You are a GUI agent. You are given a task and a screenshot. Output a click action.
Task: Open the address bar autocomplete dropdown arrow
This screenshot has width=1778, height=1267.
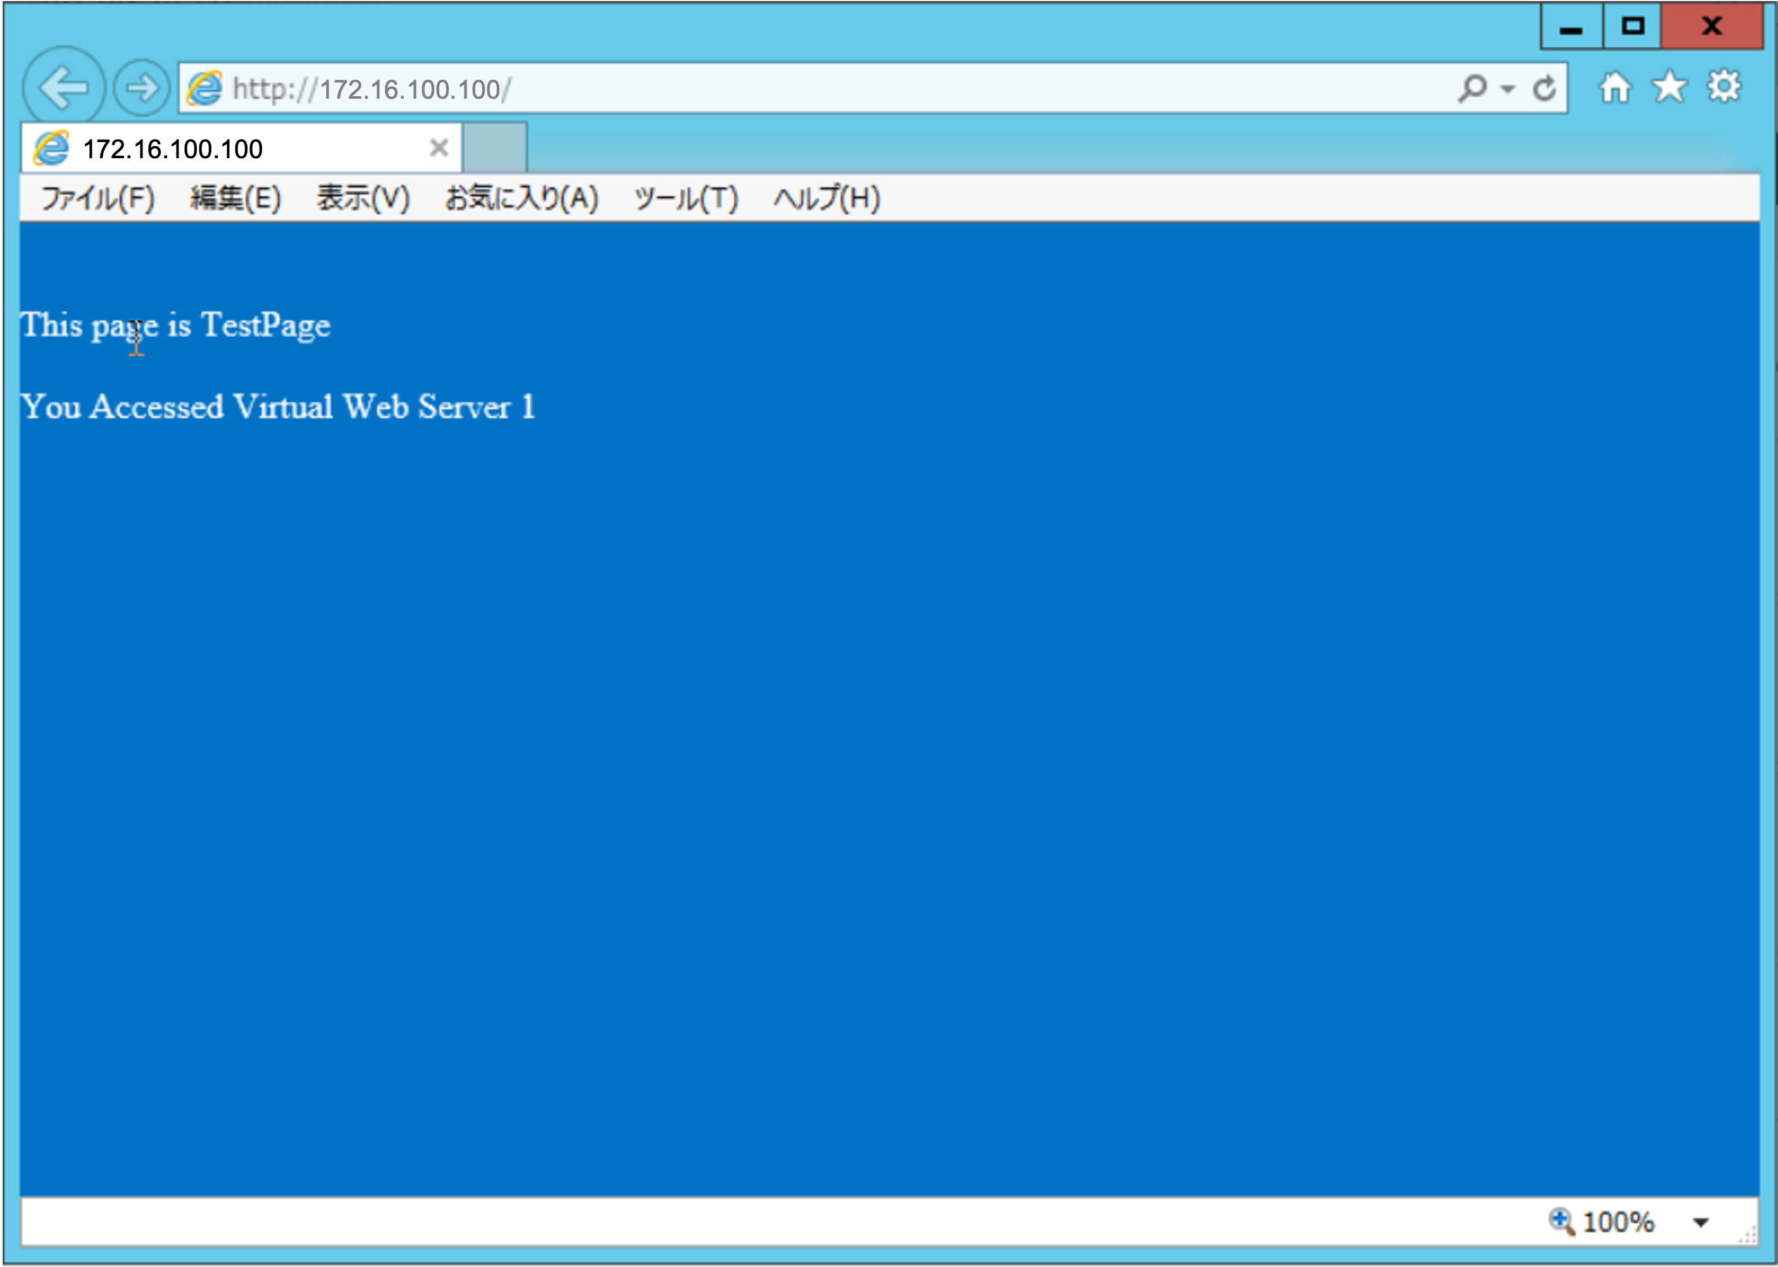coord(1508,89)
